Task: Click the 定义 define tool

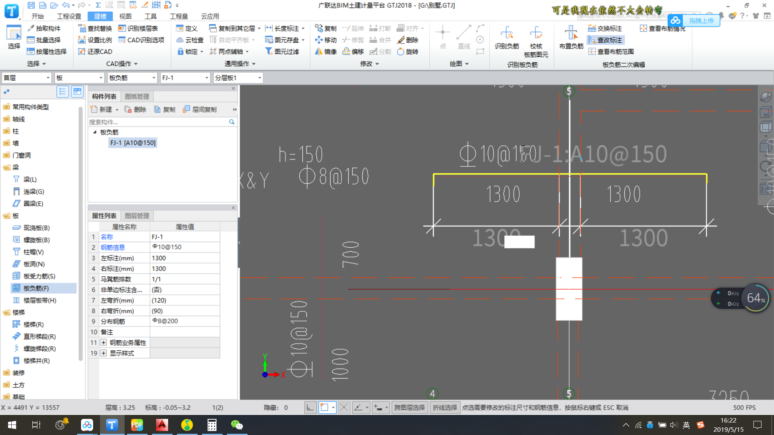Action: (187, 28)
